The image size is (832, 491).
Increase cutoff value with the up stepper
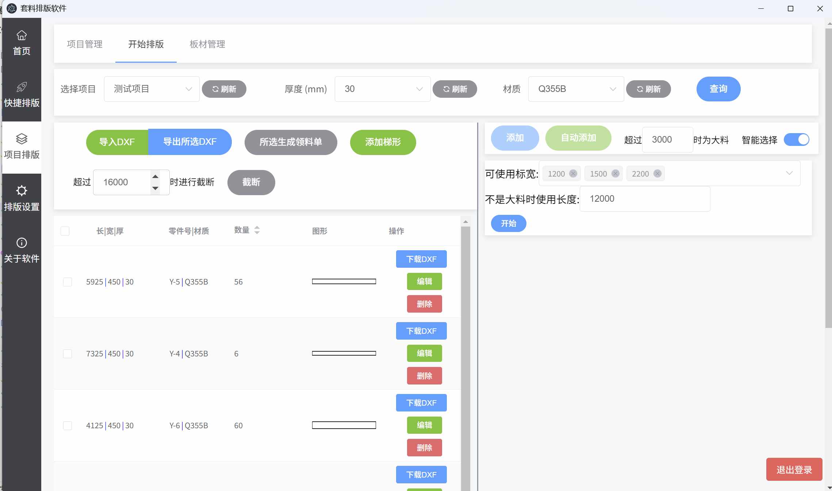click(x=156, y=177)
